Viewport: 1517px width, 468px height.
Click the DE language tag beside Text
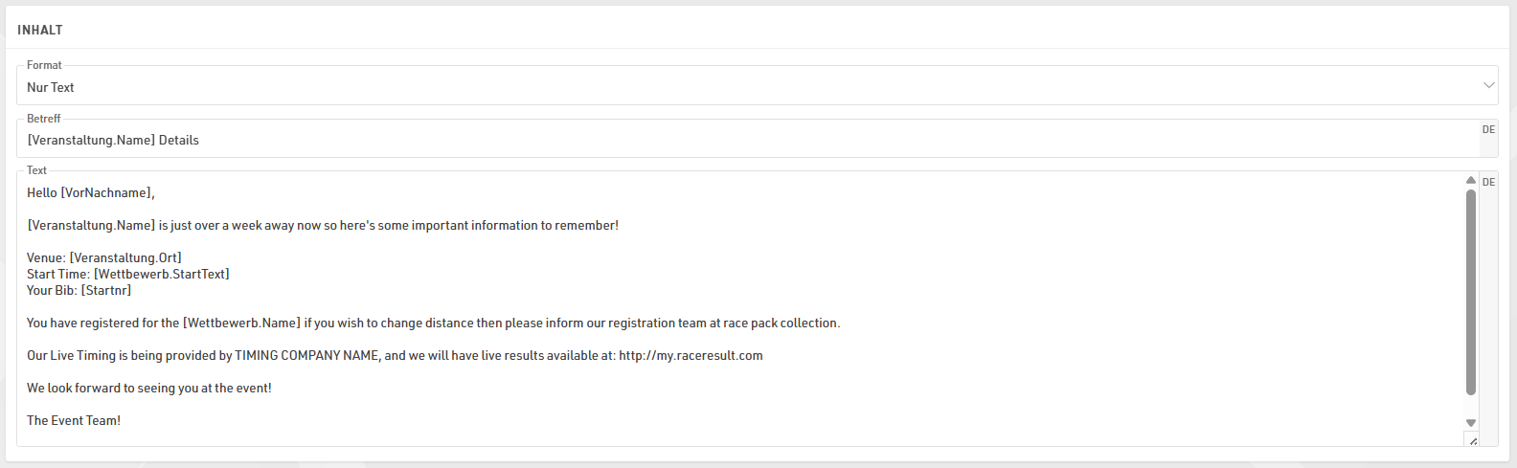(x=1488, y=182)
